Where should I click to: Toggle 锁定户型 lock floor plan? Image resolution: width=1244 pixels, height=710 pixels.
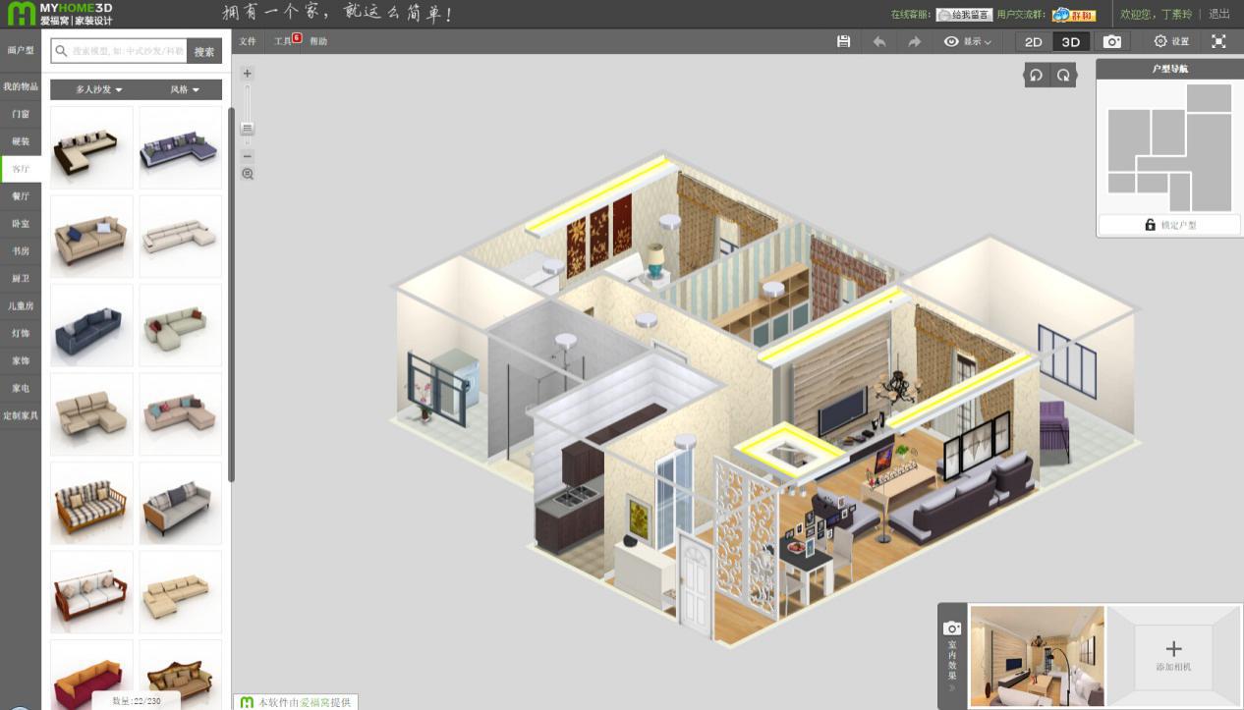pos(1169,225)
